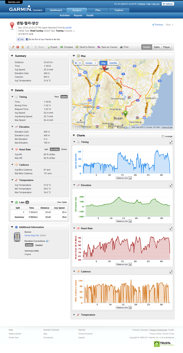Open the Compare option
The height and width of the screenshot is (353, 183).
click(66, 47)
